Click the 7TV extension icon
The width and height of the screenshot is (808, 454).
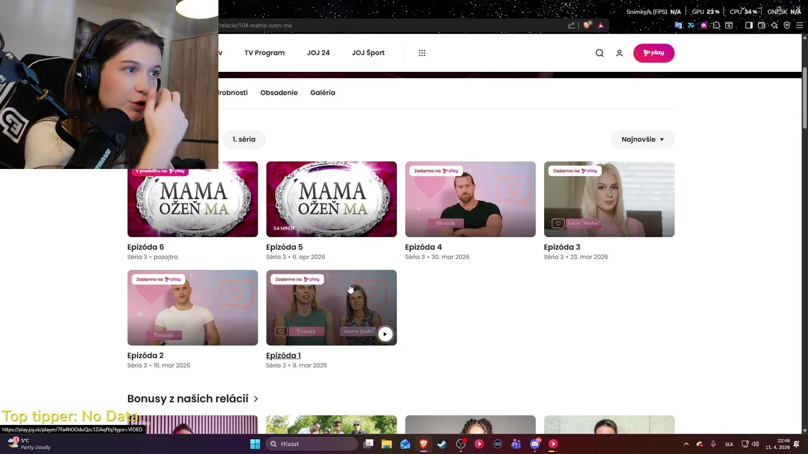(691, 25)
